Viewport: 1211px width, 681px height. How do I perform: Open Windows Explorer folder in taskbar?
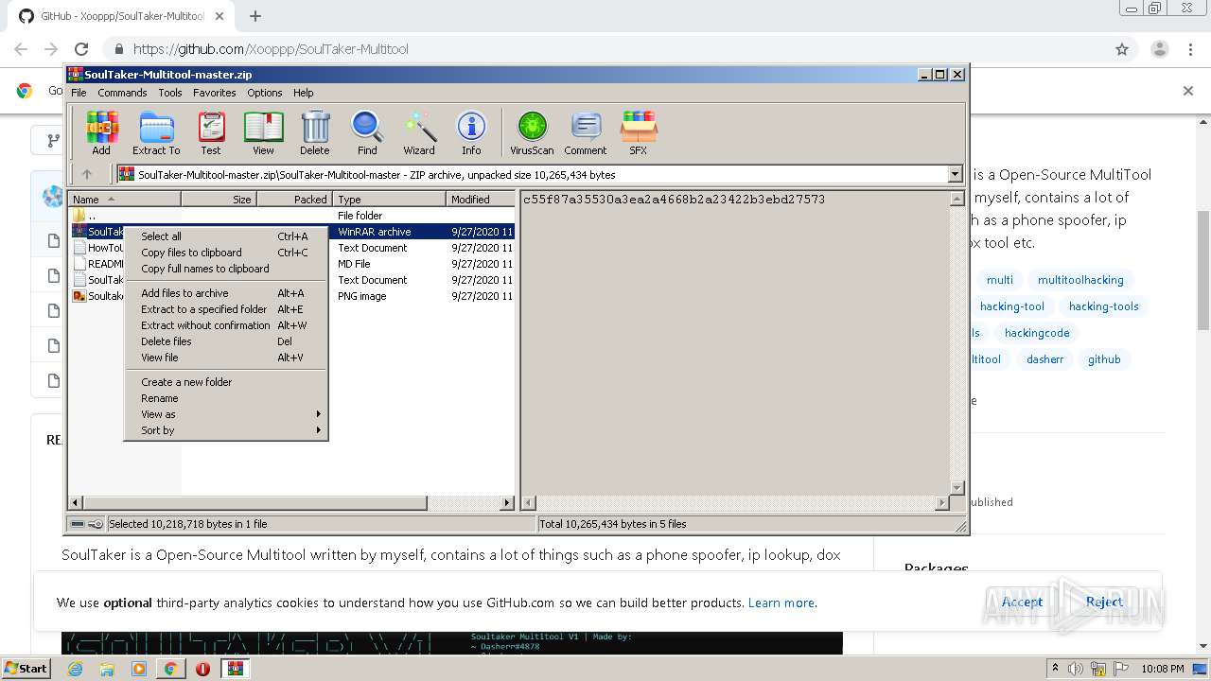point(107,669)
